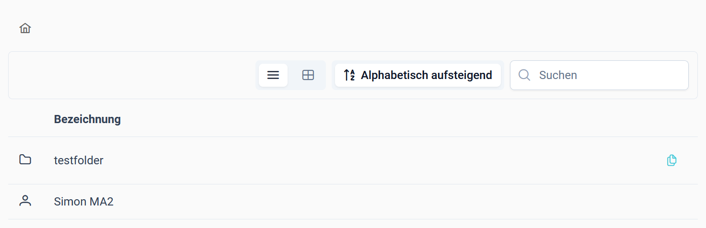Open the Alphabetisch aufsteigend sort dropdown
The height and width of the screenshot is (228, 706).
(x=418, y=75)
